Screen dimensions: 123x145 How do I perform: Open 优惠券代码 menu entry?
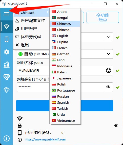[31, 37]
